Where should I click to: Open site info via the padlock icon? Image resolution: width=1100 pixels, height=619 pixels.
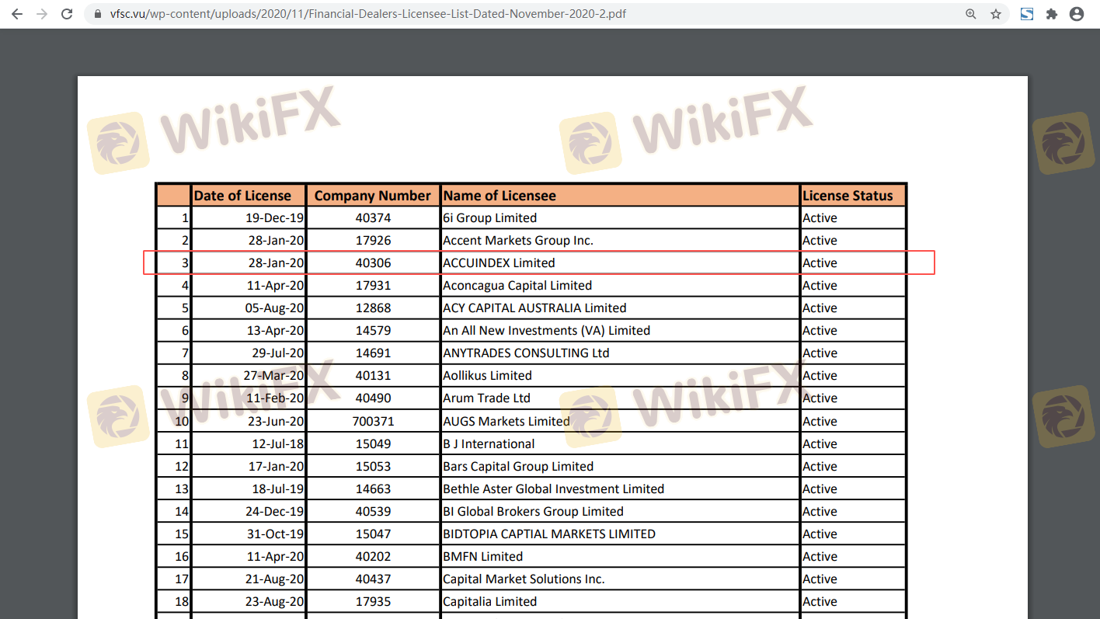[97, 14]
